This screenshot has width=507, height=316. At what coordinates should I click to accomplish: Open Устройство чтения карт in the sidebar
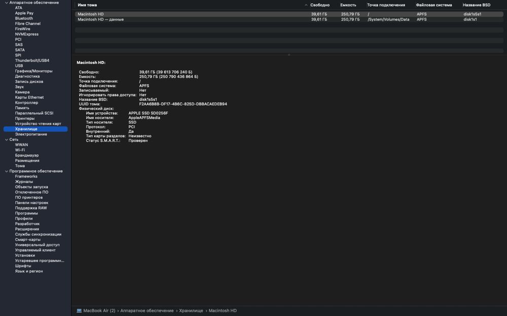point(38,124)
